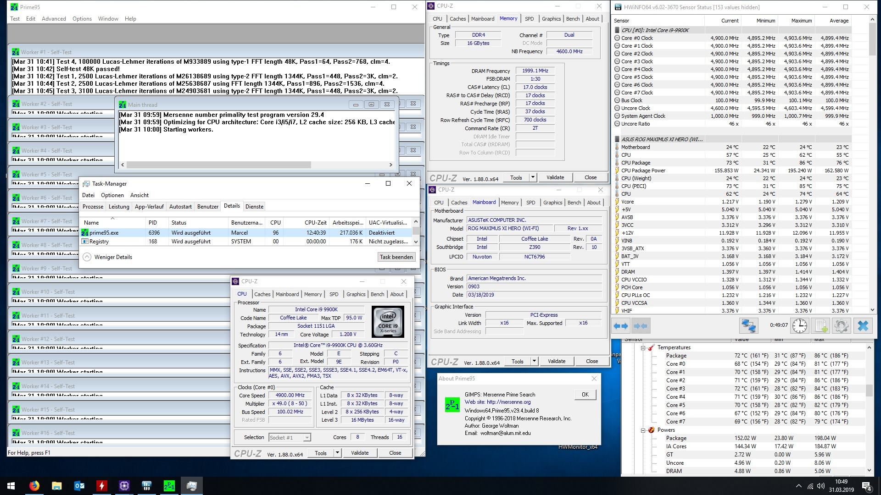Switch to Task Manager taskbar icon
881x495 pixels.
192,486
